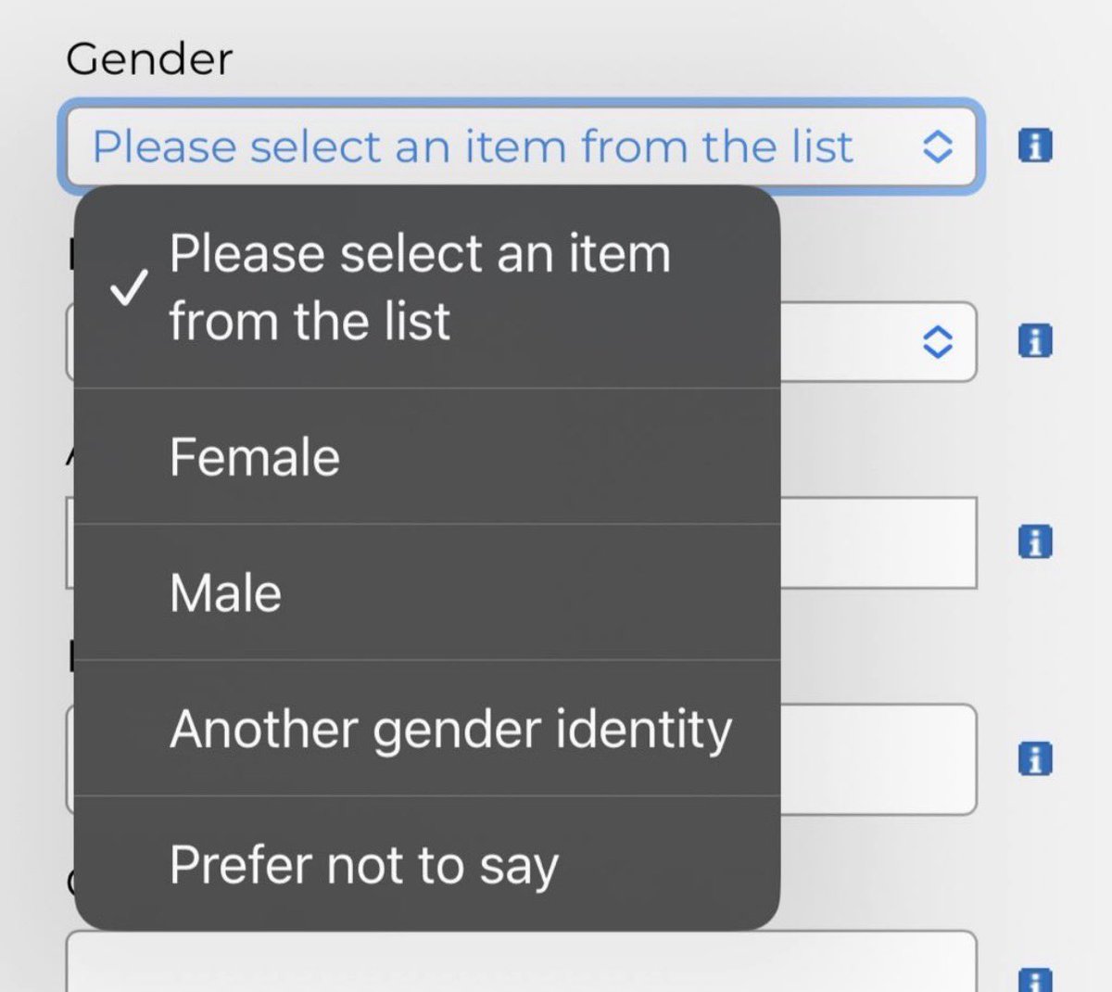Choose the checked Please select an item entry
Viewport: 1112px width, 992px height.
[x=427, y=287]
